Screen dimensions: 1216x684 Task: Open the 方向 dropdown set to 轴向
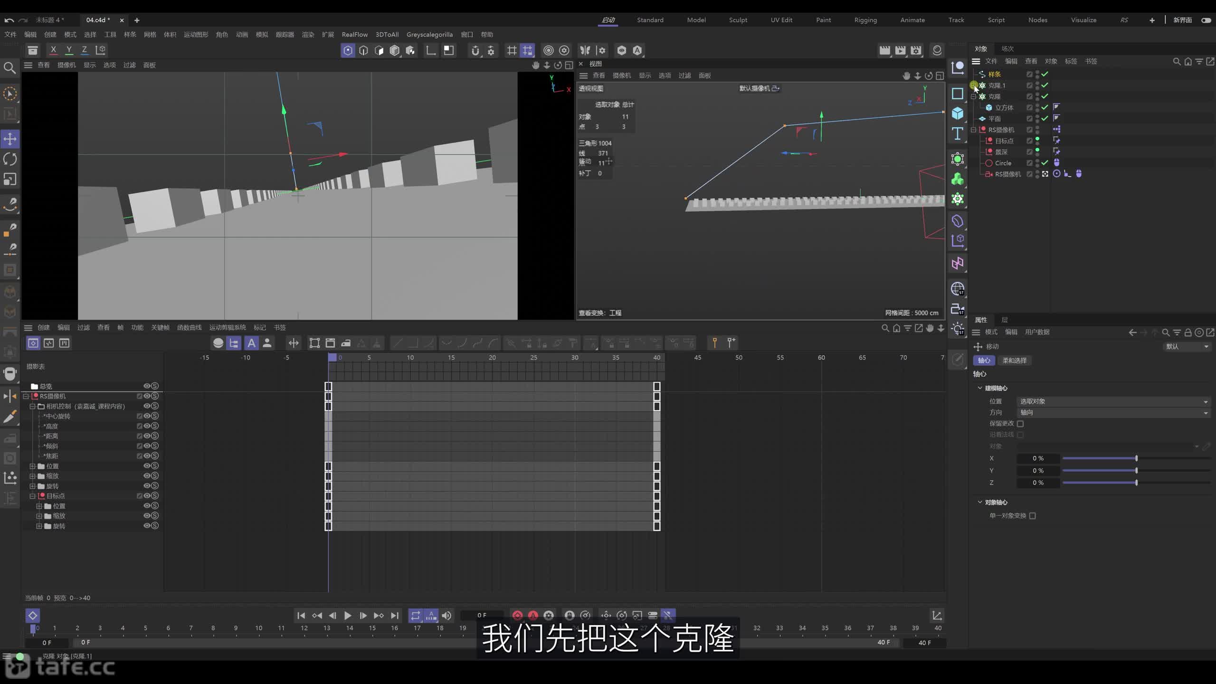pos(1113,413)
